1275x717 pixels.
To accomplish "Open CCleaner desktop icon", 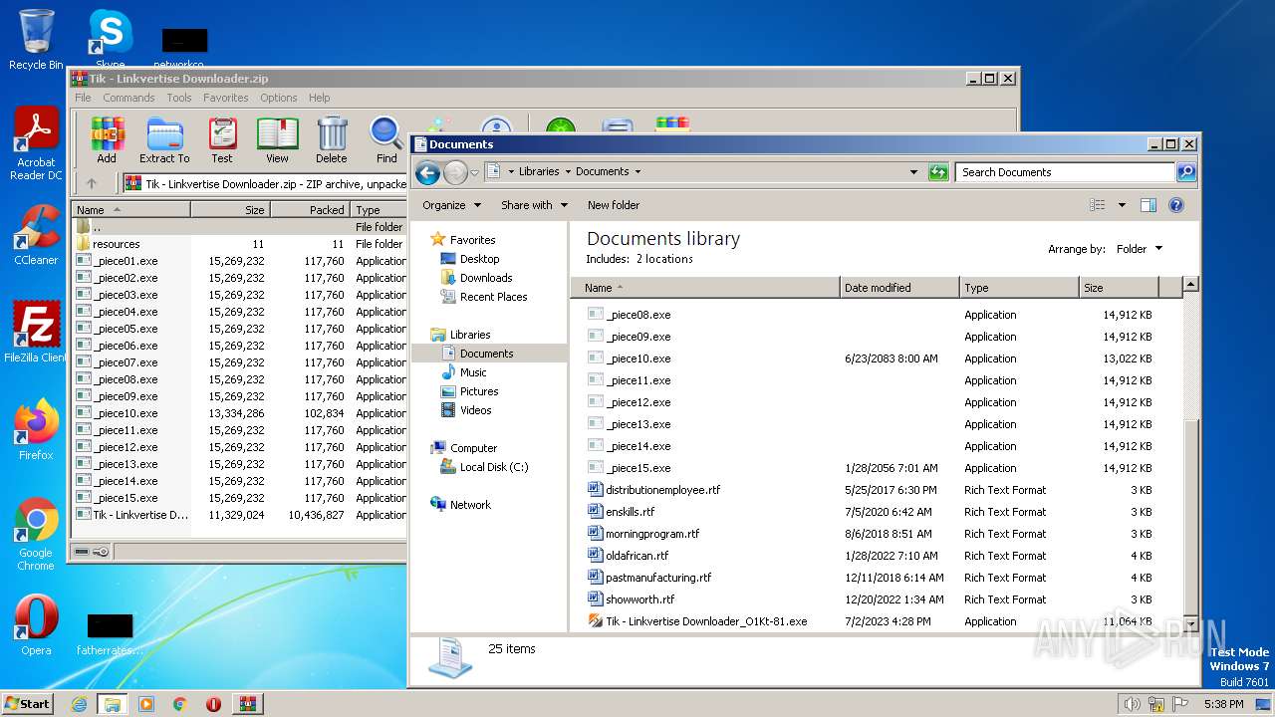I will [x=36, y=235].
